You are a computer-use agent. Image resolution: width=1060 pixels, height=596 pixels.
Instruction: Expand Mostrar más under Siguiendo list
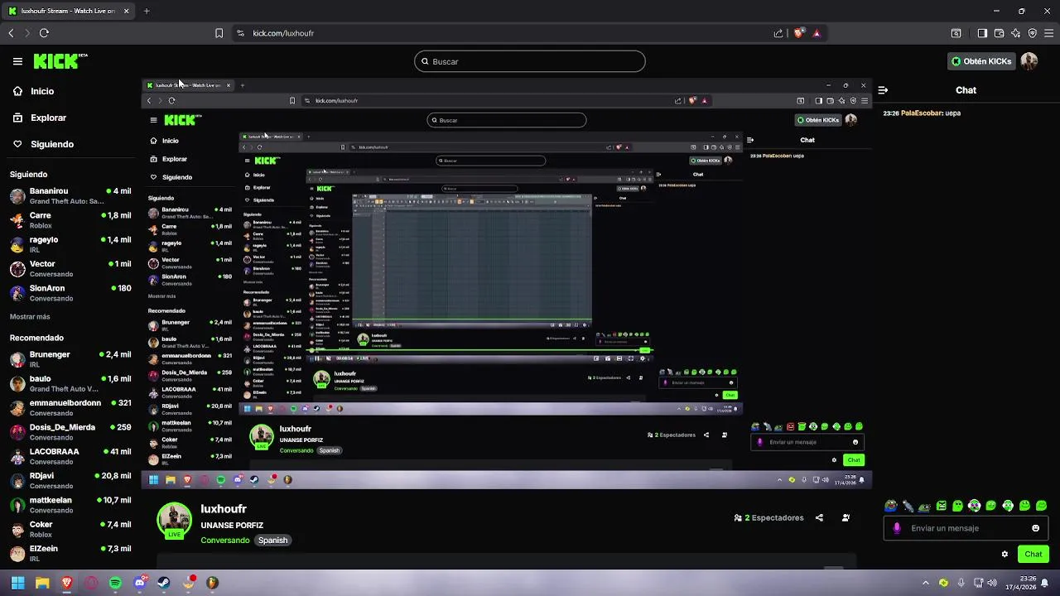point(30,317)
